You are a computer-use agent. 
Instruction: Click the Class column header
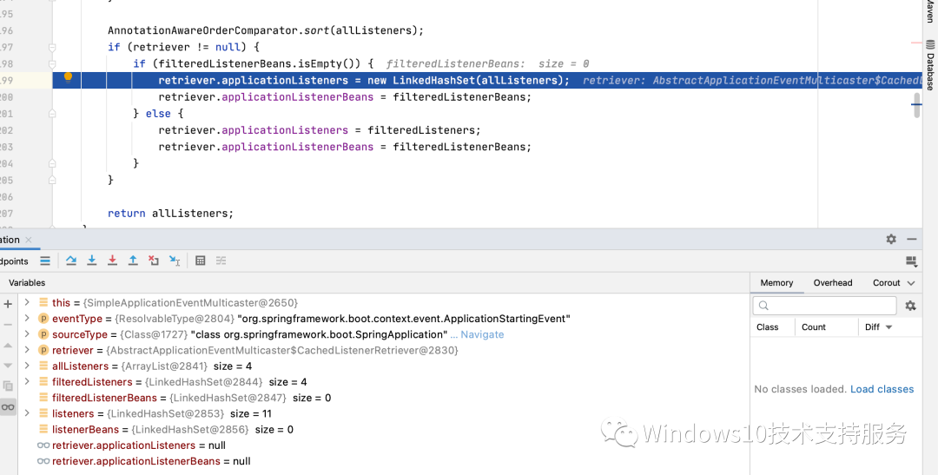767,327
